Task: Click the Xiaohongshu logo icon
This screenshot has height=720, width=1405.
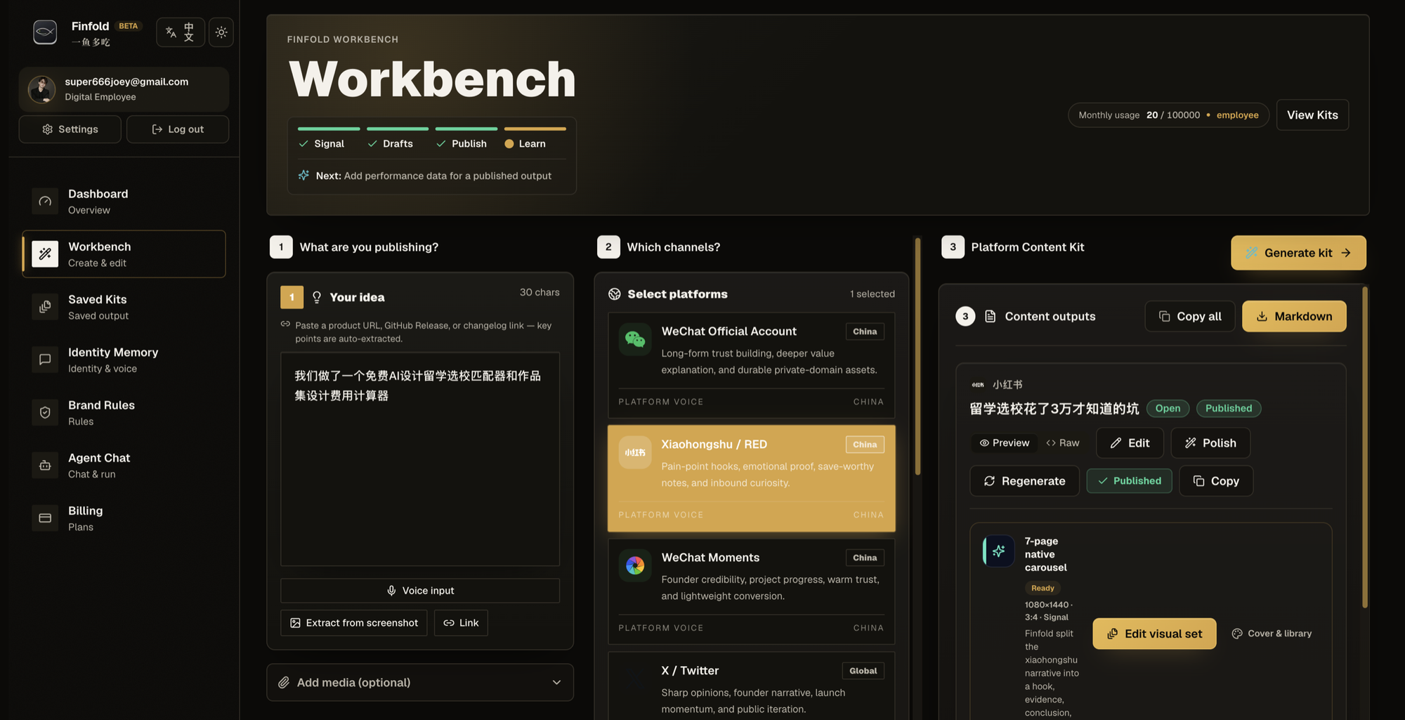Action: pos(635,452)
